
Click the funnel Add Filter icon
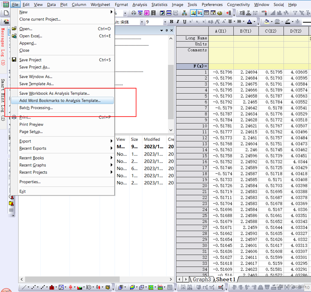tap(295, 13)
